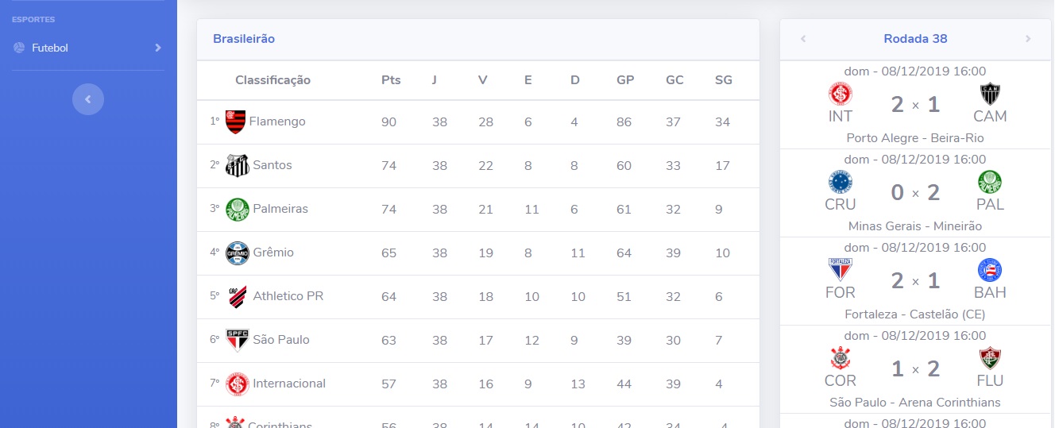Image resolution: width=1055 pixels, height=428 pixels.
Task: Expand the Futebol sidebar menu chevron
Action: [x=158, y=48]
